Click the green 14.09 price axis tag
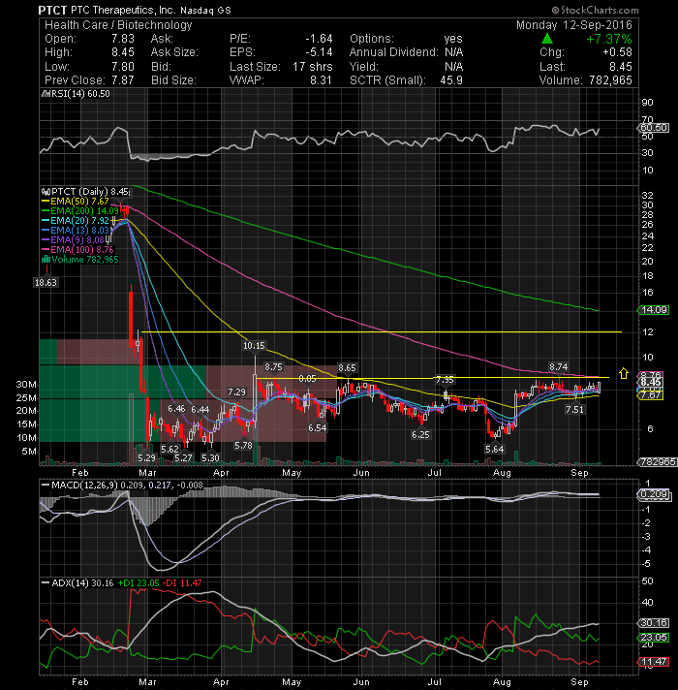This screenshot has width=678, height=690. tap(654, 310)
